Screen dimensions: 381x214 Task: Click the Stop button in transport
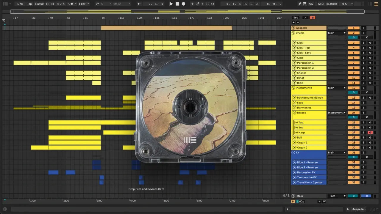pos(177,4)
